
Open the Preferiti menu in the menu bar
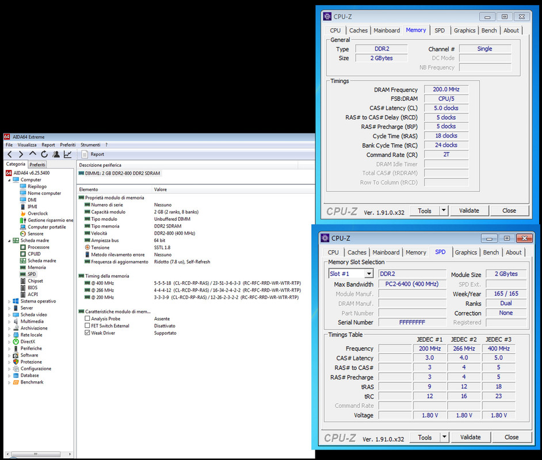(x=68, y=145)
